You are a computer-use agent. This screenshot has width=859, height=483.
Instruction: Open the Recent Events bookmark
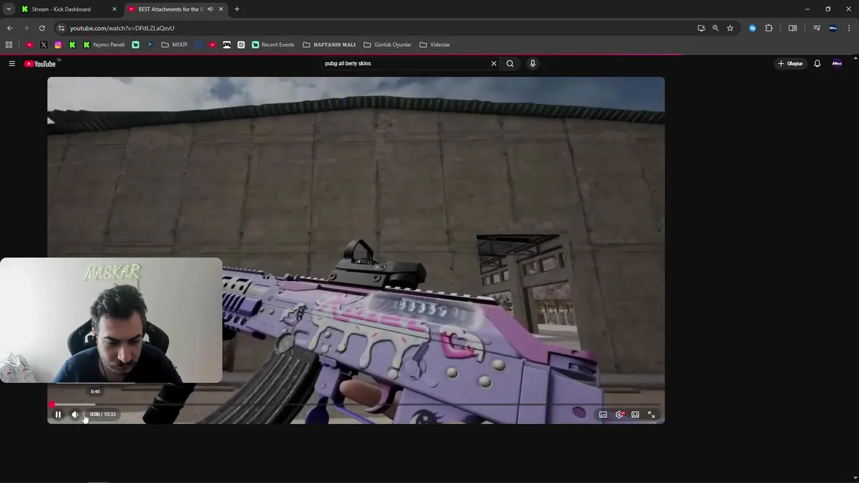(x=273, y=45)
